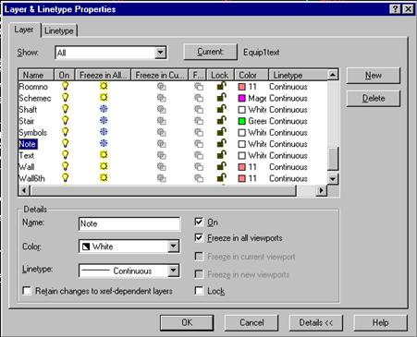Click padlock icon for Wall layer
Viewport: 417px width, 337px height.
point(221,166)
